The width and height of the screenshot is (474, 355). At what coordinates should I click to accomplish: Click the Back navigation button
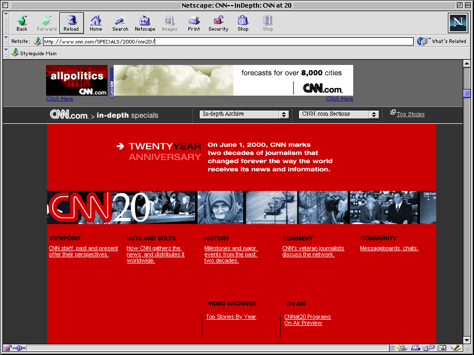[x=22, y=23]
